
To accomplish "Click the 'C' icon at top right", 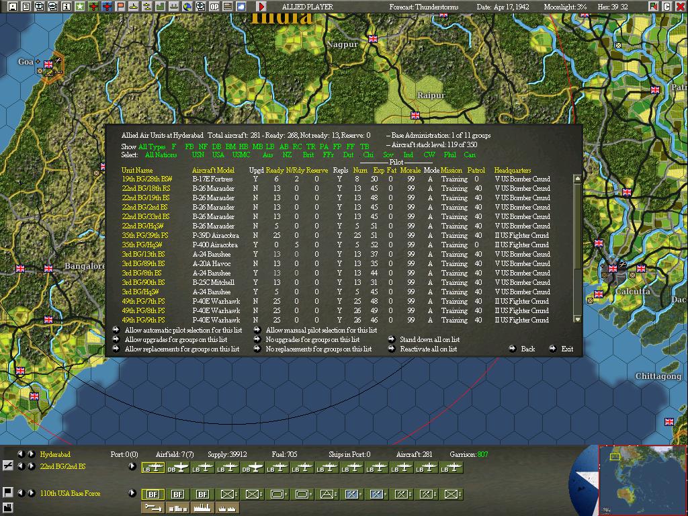I will click(x=666, y=6).
